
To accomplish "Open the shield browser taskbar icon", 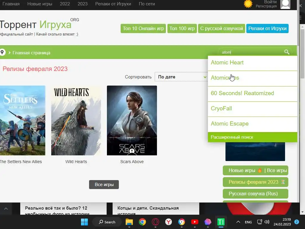I will pyautogui.click(x=181, y=222).
